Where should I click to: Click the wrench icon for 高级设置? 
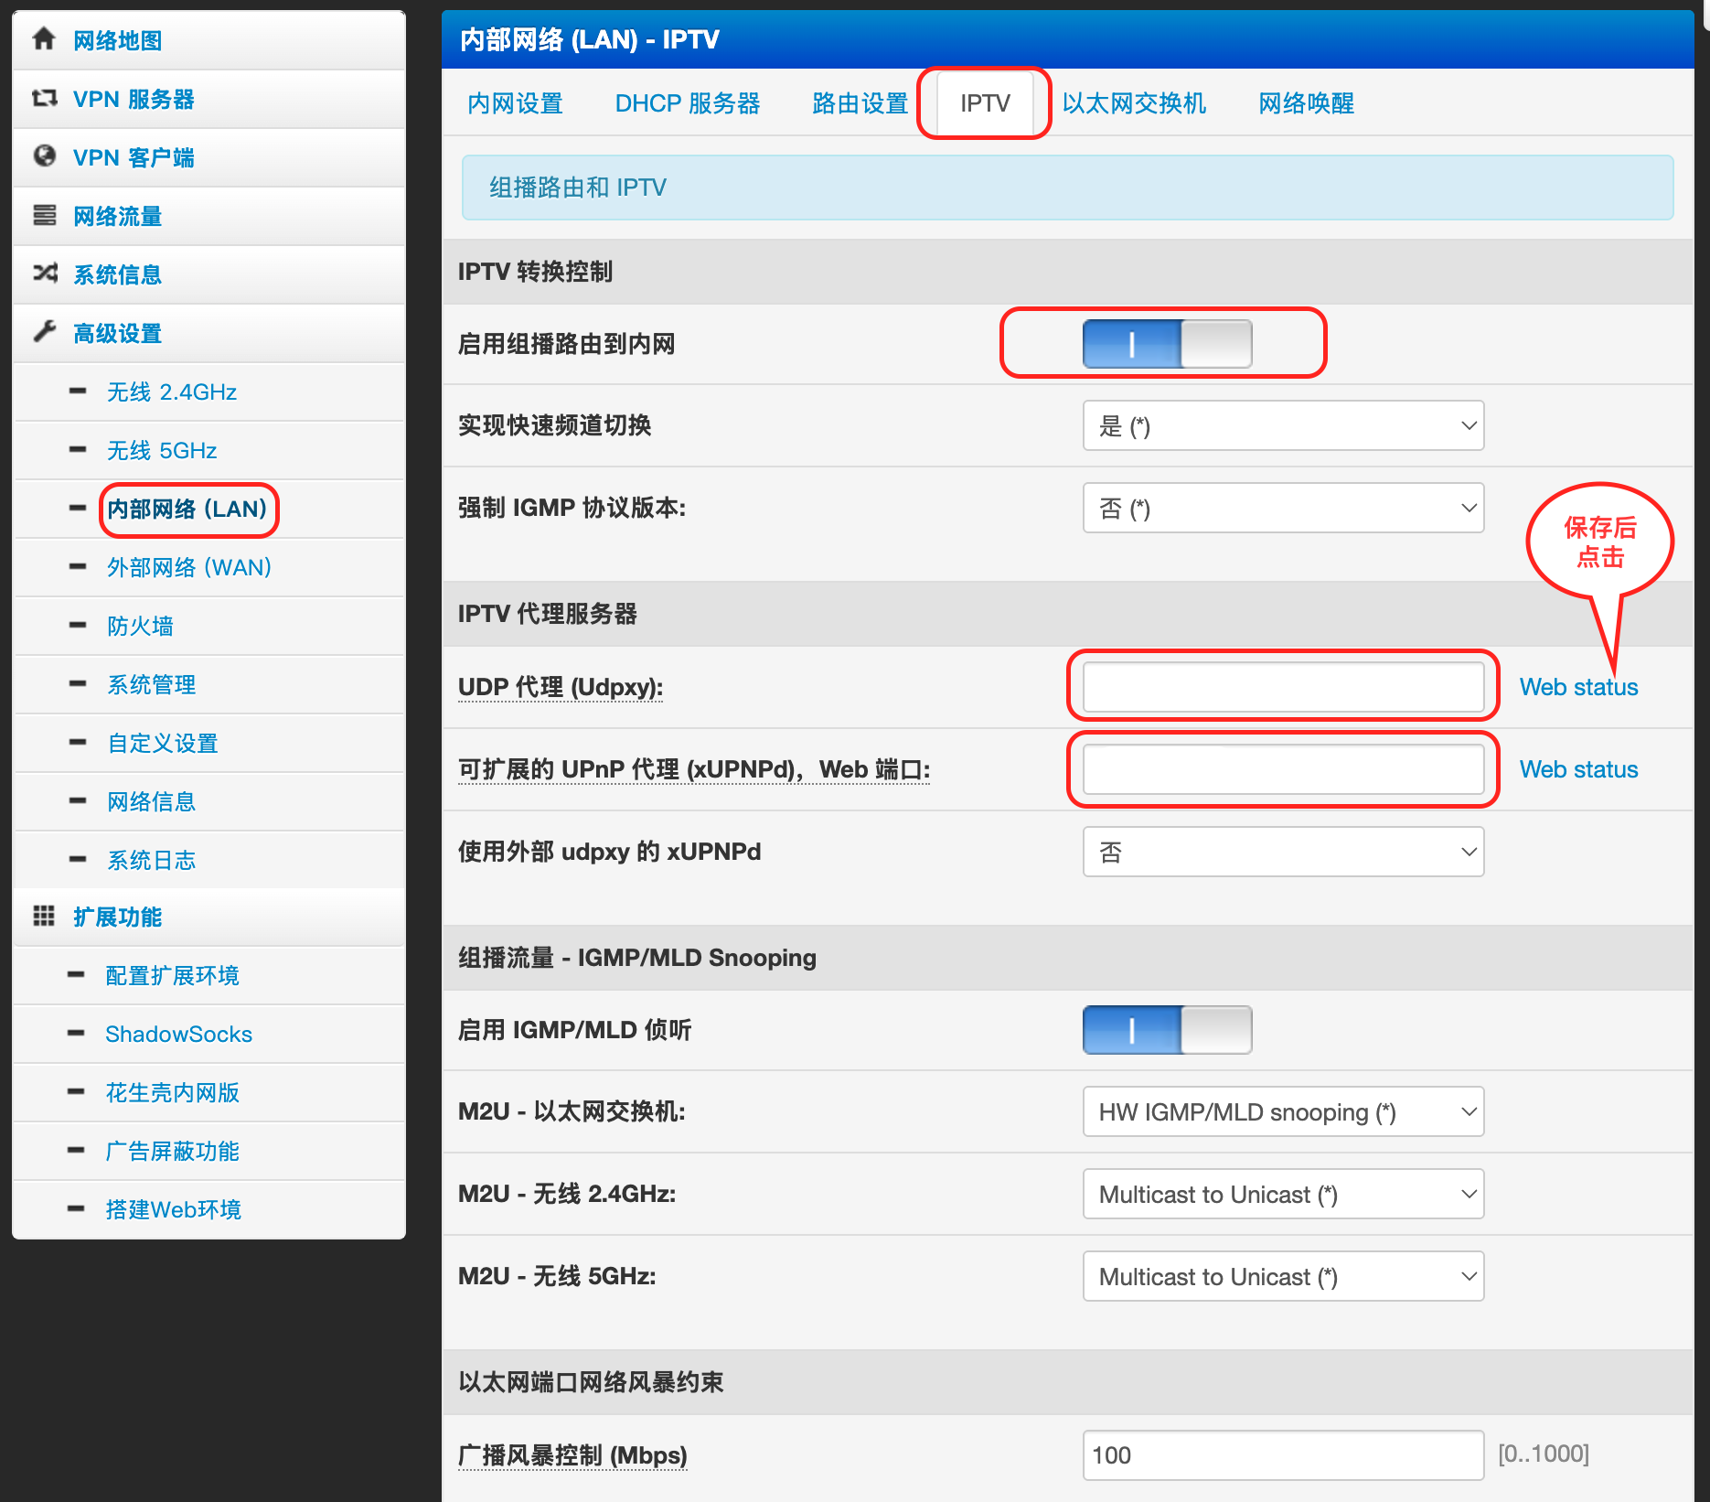(x=44, y=332)
